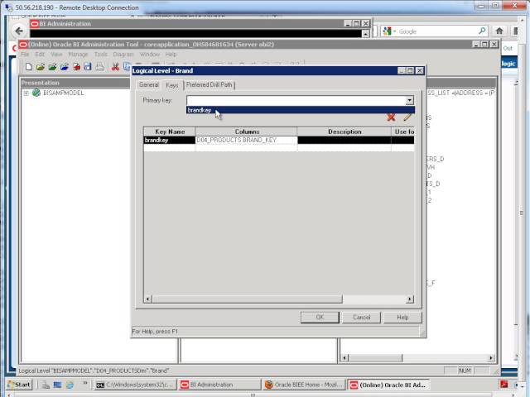Click the Windows Start button
The image size is (530, 397).
pos(19,385)
